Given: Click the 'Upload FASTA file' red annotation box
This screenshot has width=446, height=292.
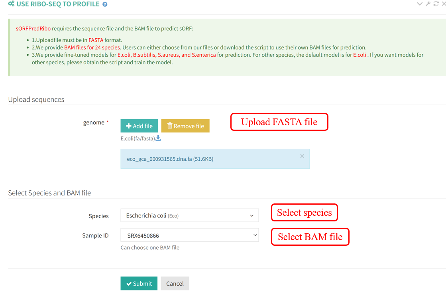Looking at the screenshot, I should pyautogui.click(x=279, y=122).
